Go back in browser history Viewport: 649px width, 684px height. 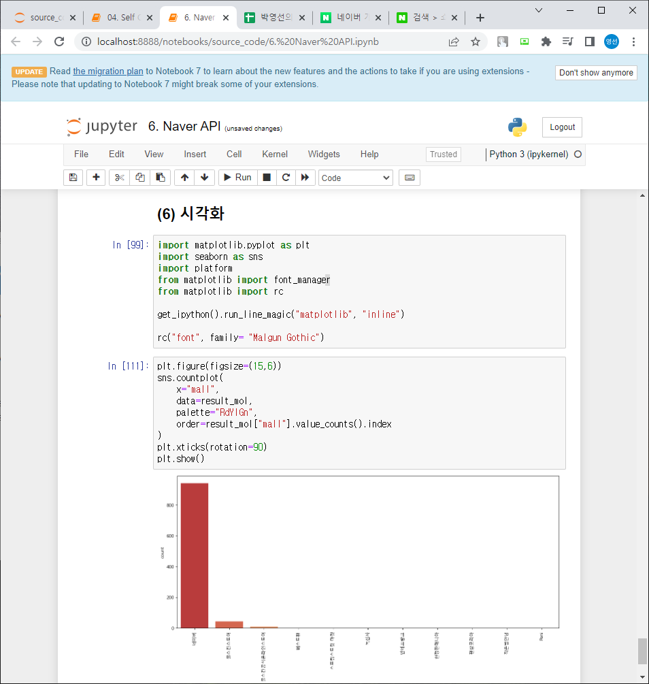click(x=16, y=42)
